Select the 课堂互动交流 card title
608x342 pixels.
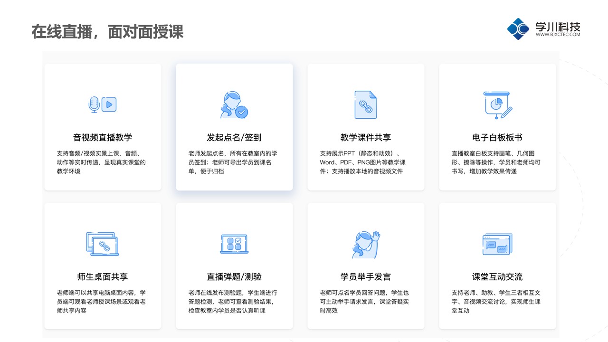pyautogui.click(x=497, y=277)
